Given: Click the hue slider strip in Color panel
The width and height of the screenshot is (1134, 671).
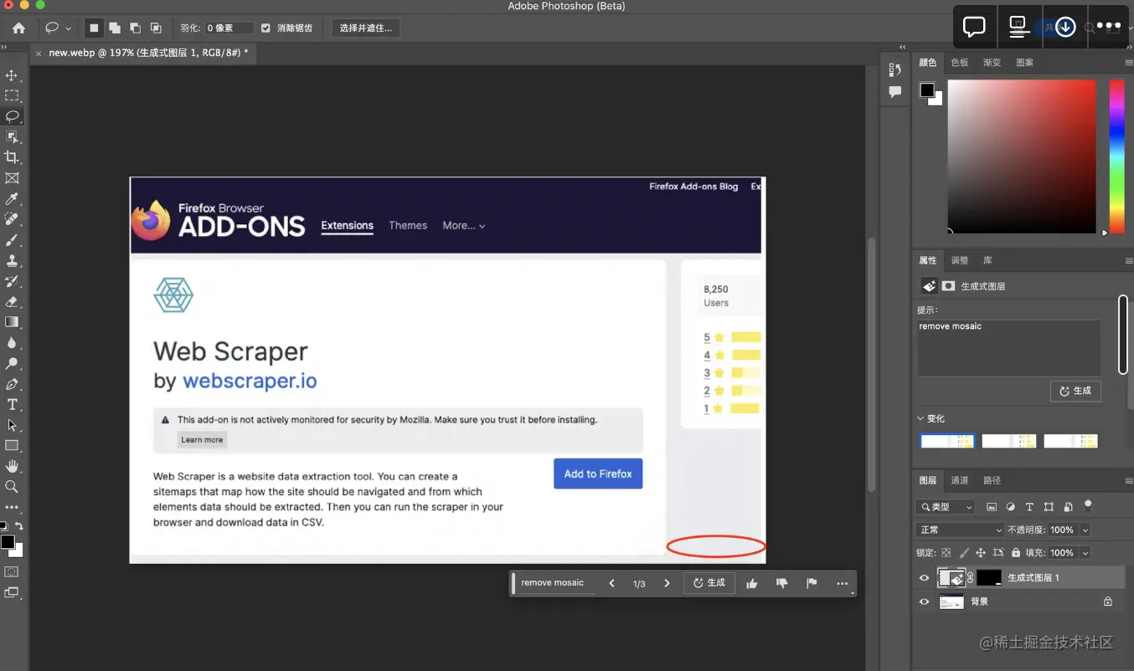Looking at the screenshot, I should point(1116,156).
